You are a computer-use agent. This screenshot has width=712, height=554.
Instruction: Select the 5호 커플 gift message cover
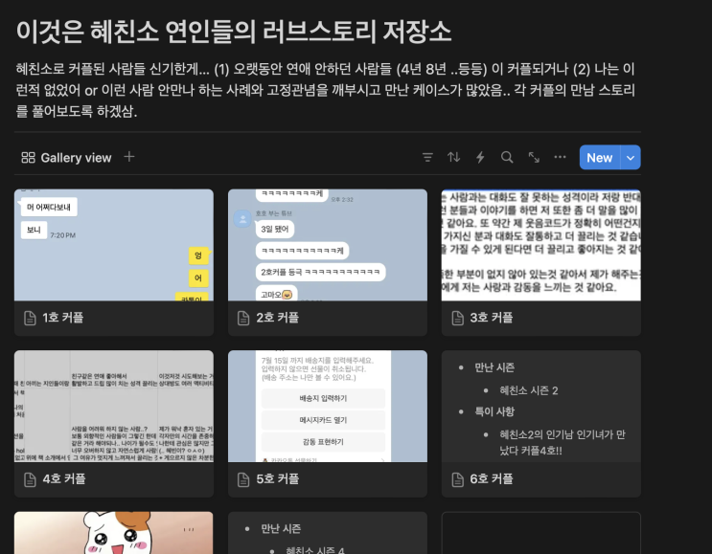tap(328, 407)
